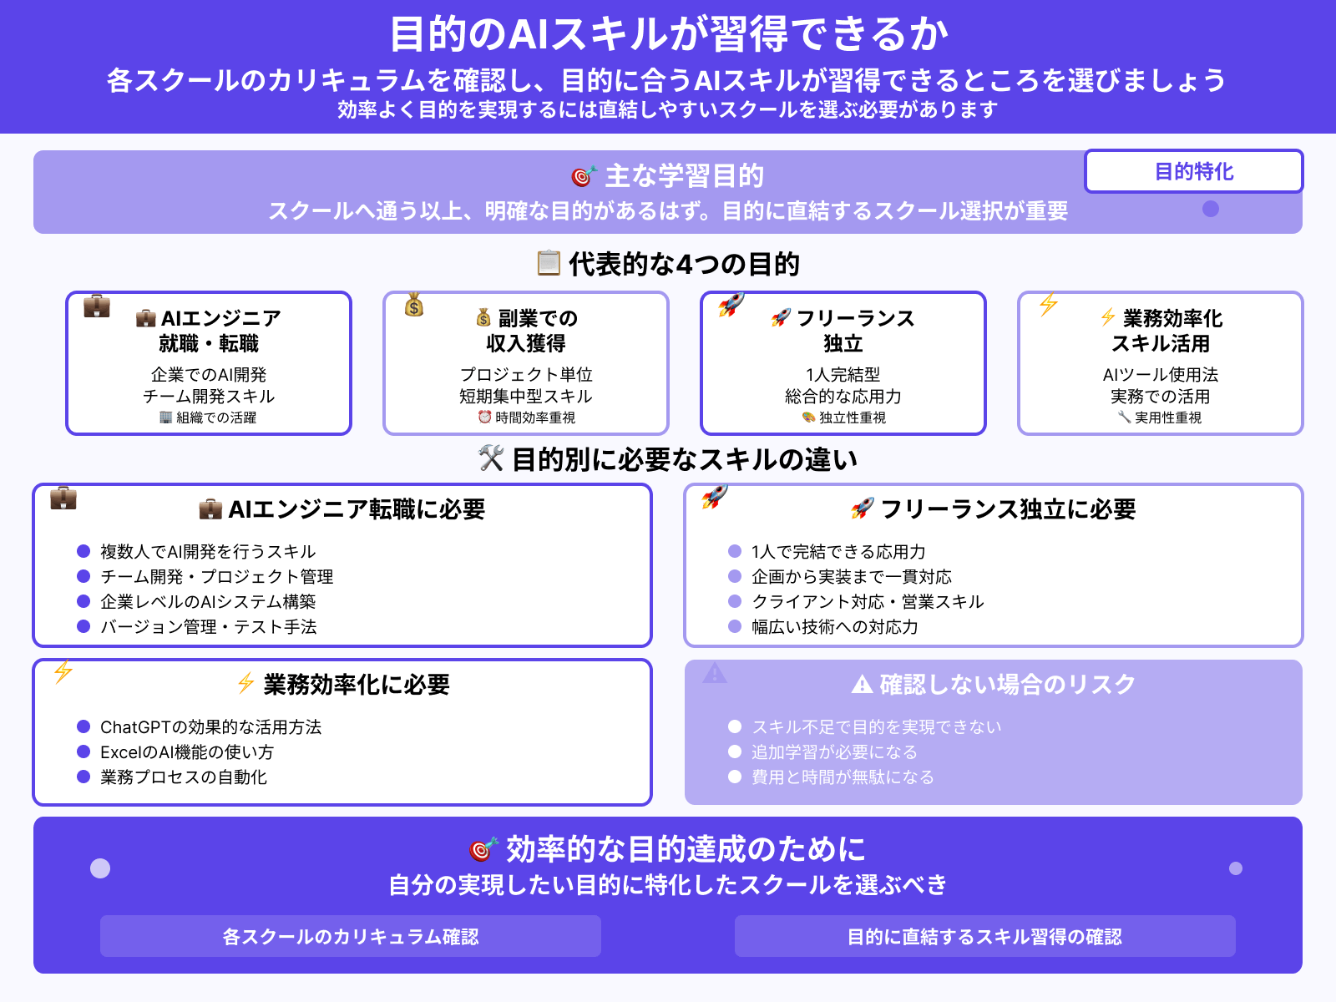Click the faded corner warning triangle of the リスク panel
The height and width of the screenshot is (1002, 1336).
[x=715, y=673]
